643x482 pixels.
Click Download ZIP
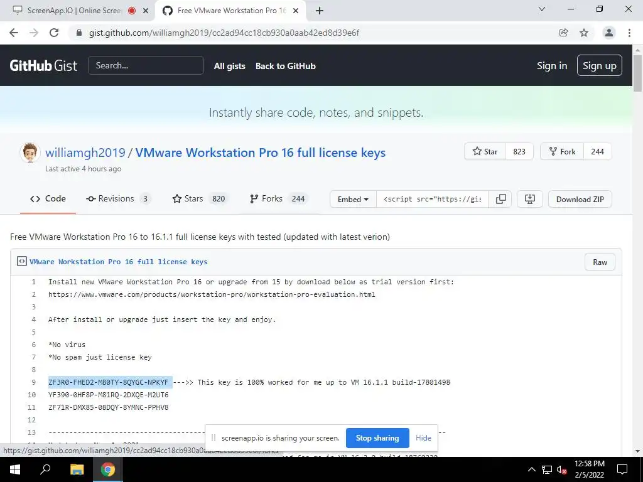[580, 199]
